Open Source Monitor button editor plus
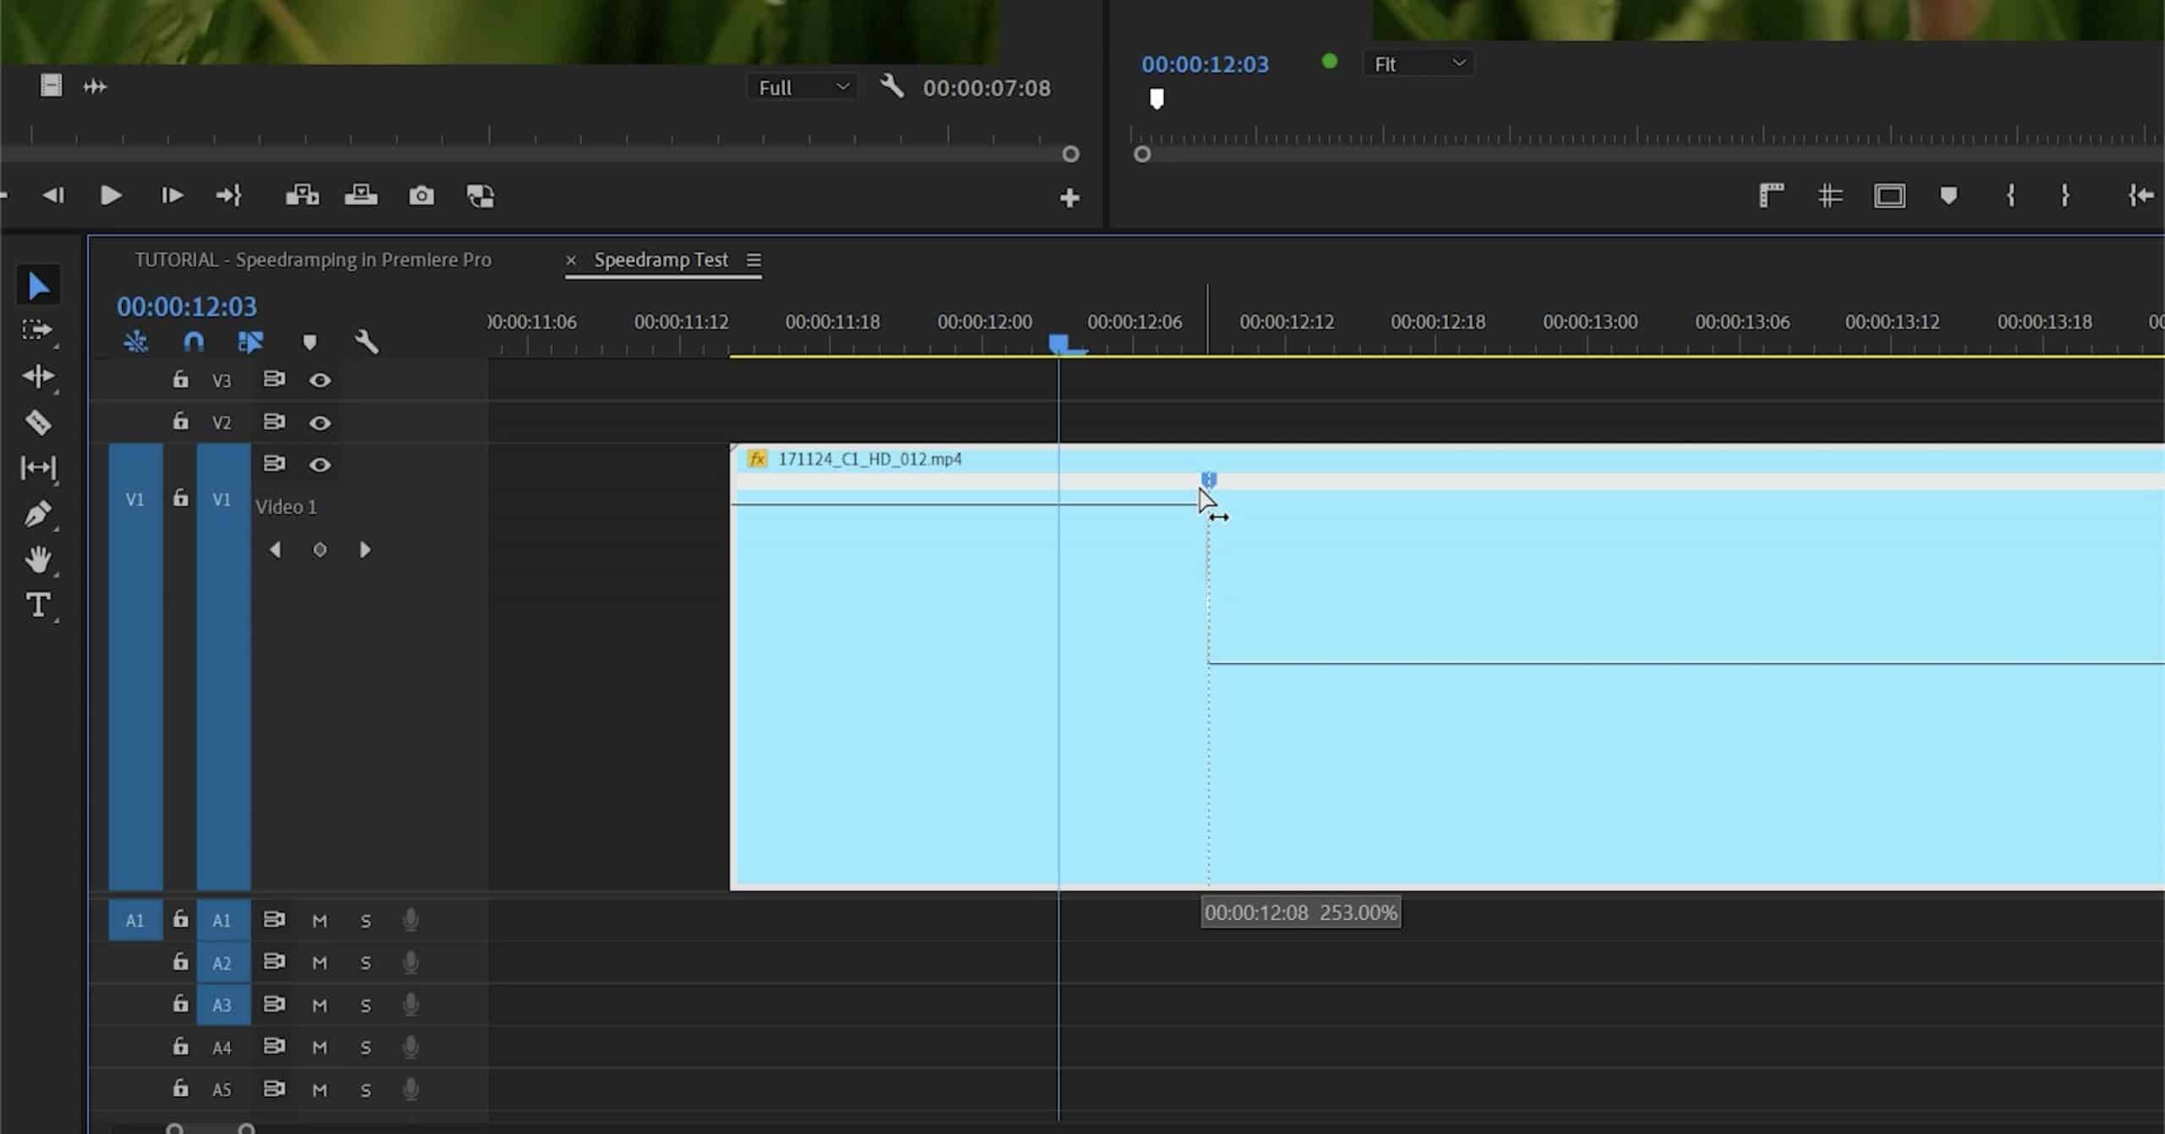The width and height of the screenshot is (2165, 1134). (1070, 198)
